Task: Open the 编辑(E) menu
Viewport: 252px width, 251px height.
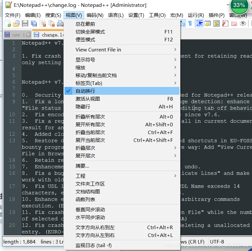Action: click(33, 15)
